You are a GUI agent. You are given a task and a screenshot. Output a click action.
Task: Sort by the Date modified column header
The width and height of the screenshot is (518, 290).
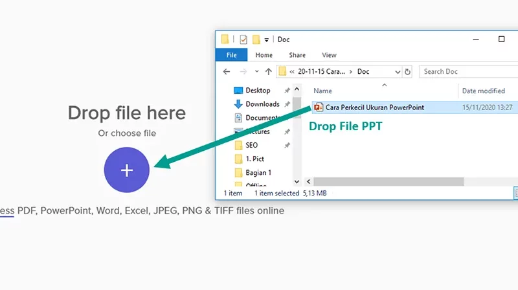point(483,91)
